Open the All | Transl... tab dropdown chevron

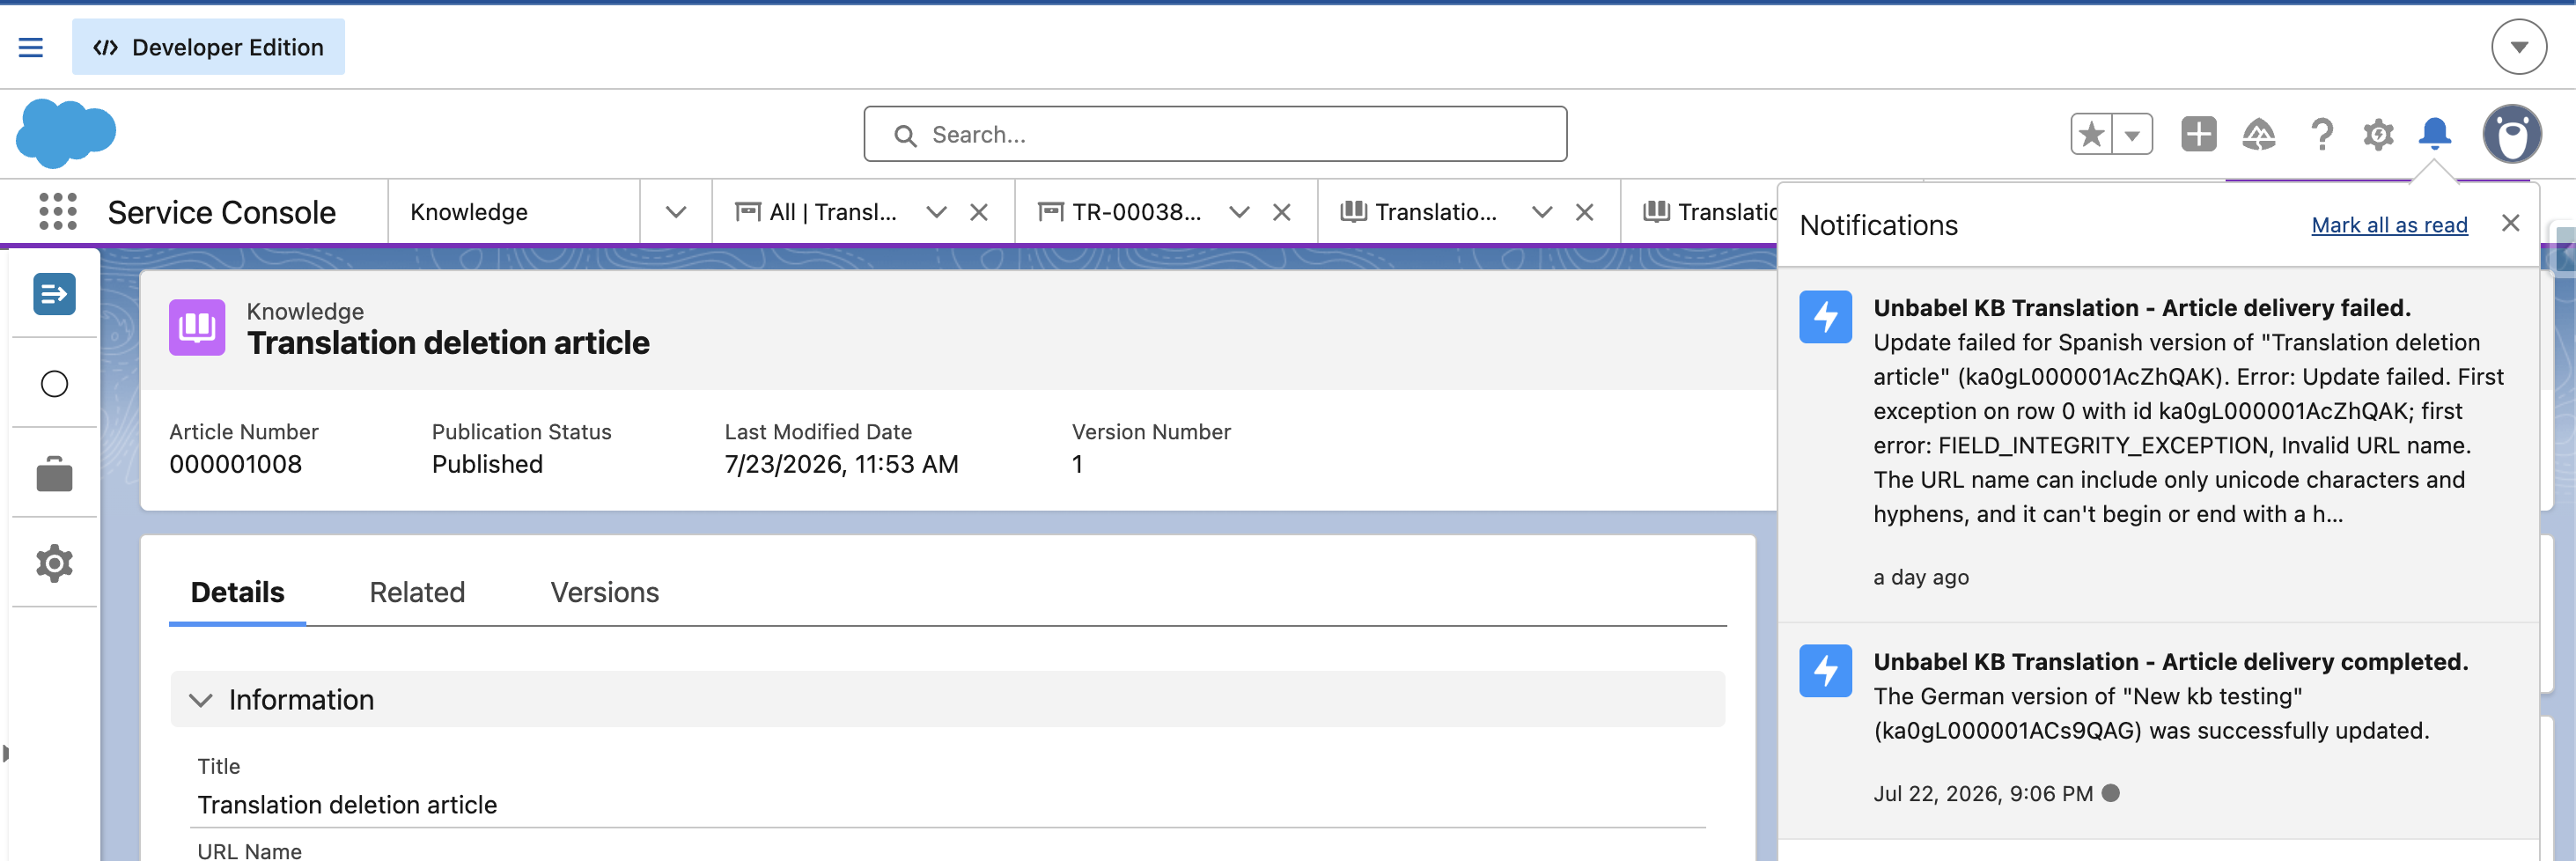click(936, 212)
